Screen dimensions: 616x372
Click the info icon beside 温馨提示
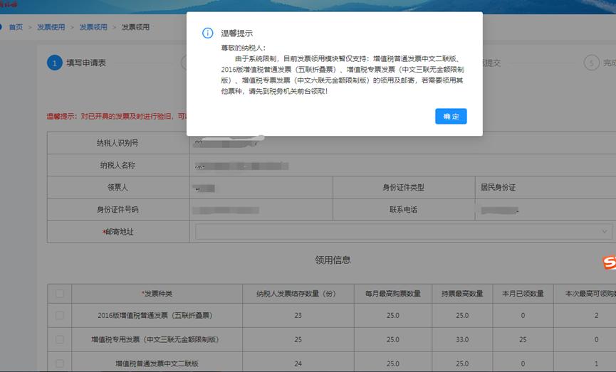click(x=207, y=33)
